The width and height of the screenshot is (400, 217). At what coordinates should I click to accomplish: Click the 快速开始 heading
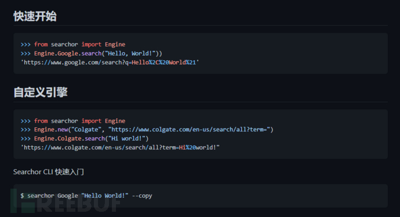tap(35, 16)
